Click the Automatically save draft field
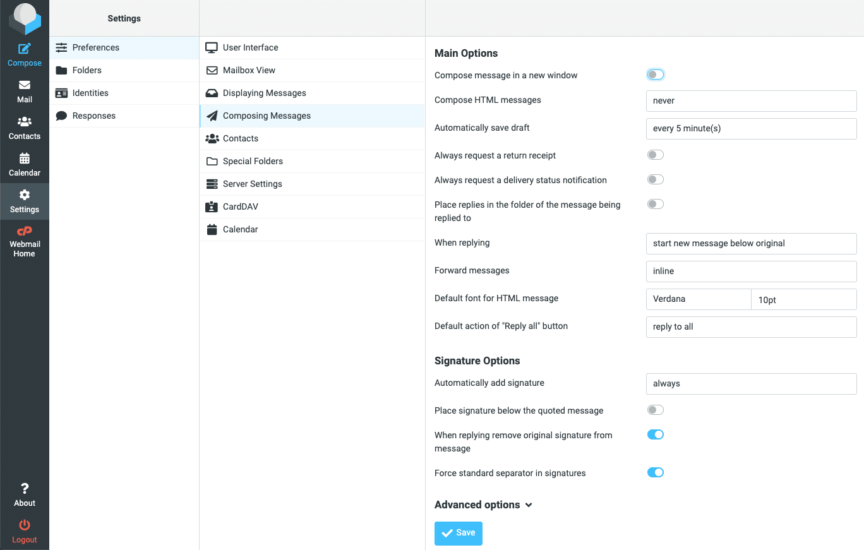 click(x=750, y=129)
